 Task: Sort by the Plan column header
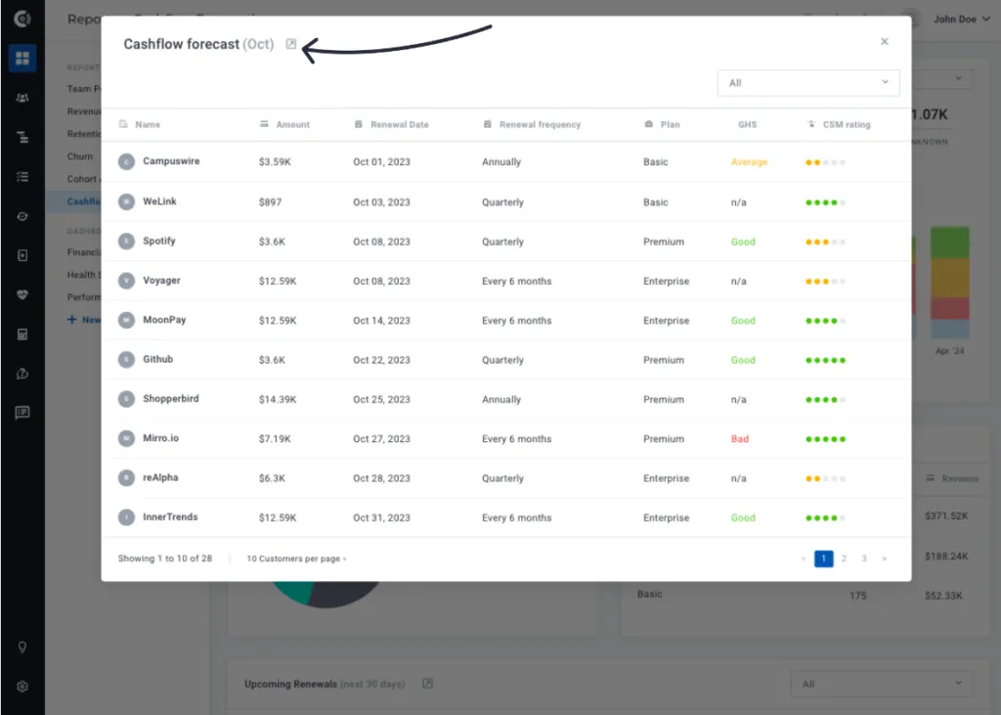click(662, 124)
